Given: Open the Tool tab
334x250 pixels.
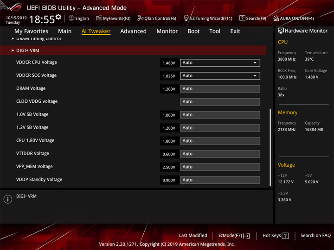Looking at the screenshot, I should pos(215,31).
